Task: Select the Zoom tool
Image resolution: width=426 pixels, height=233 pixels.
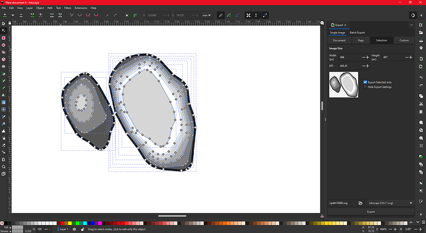Action: point(4,167)
